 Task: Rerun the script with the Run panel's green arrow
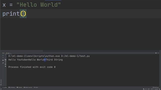click(x=3, y=55)
